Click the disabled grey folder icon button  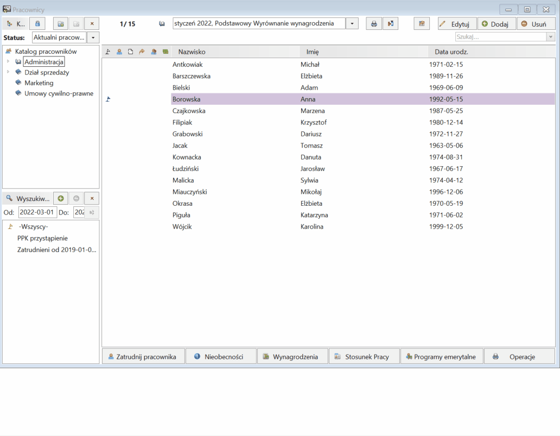76,24
